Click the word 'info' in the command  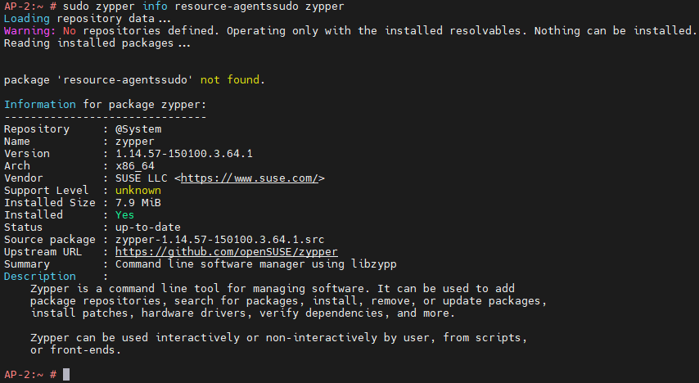[155, 7]
